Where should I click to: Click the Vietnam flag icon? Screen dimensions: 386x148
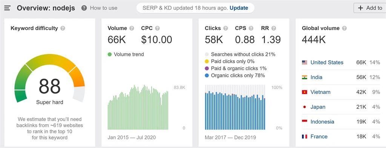click(x=305, y=92)
